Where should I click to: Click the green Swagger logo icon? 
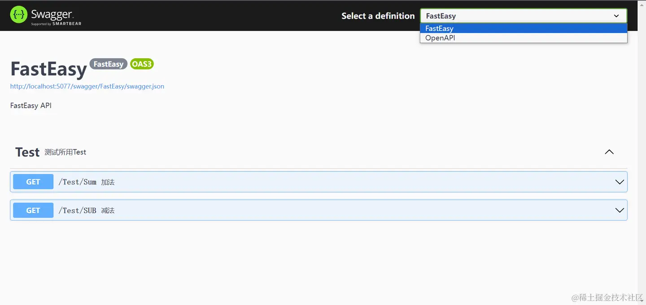[19, 15]
